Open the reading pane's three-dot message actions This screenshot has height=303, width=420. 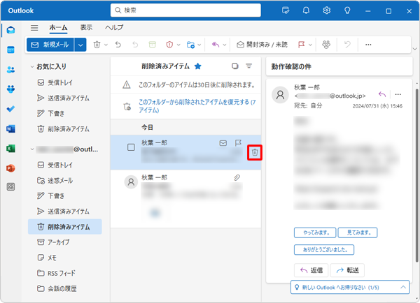pyautogui.click(x=398, y=94)
